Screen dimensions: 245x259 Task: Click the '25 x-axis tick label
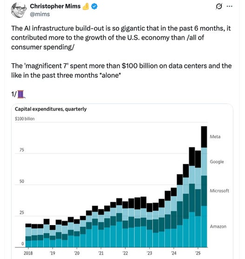click(198, 253)
